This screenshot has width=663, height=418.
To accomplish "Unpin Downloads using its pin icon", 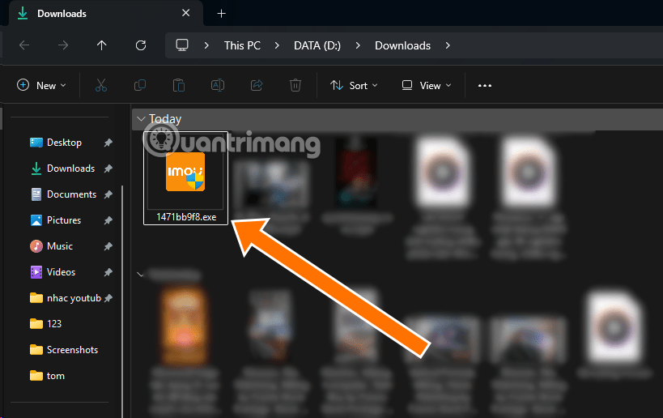I will (108, 168).
